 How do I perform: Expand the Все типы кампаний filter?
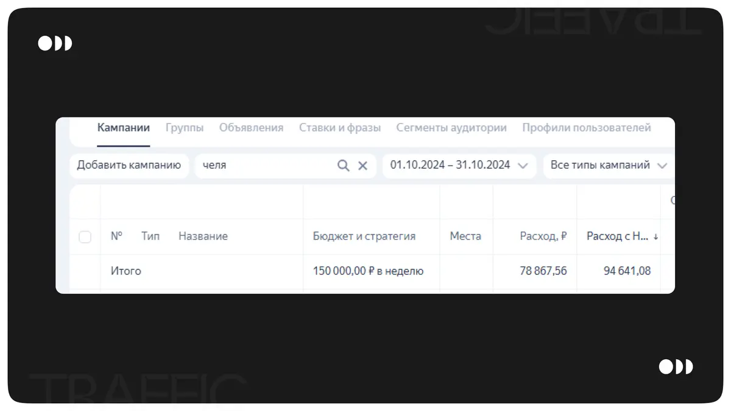point(608,165)
